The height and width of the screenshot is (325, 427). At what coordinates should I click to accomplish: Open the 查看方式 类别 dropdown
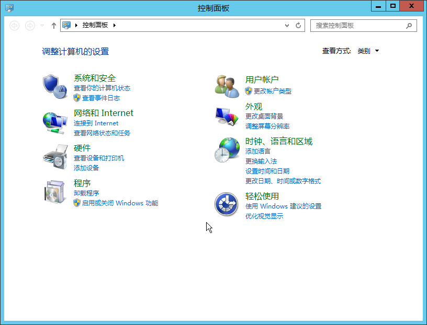(368, 51)
